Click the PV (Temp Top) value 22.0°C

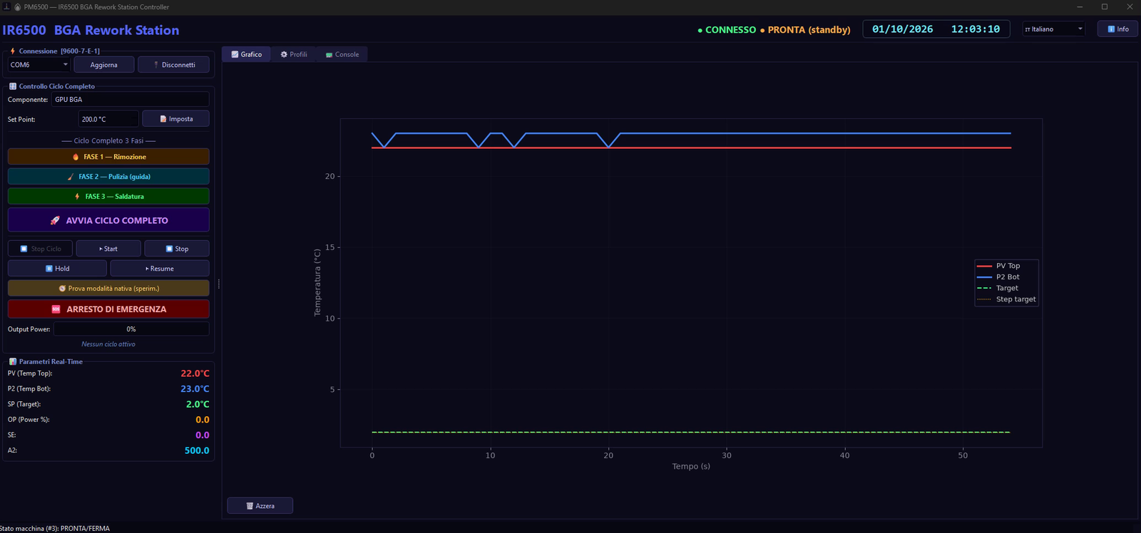195,373
